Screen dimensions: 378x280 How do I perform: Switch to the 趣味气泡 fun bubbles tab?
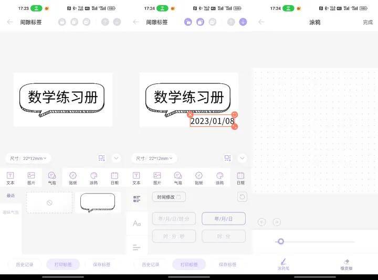tap(10, 212)
